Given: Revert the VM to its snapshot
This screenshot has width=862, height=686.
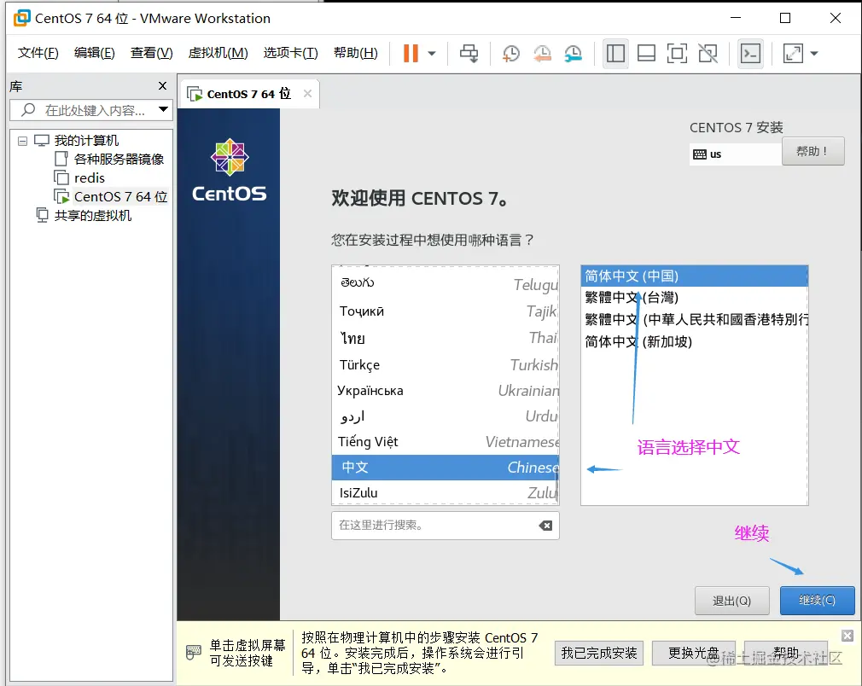Looking at the screenshot, I should click(542, 53).
